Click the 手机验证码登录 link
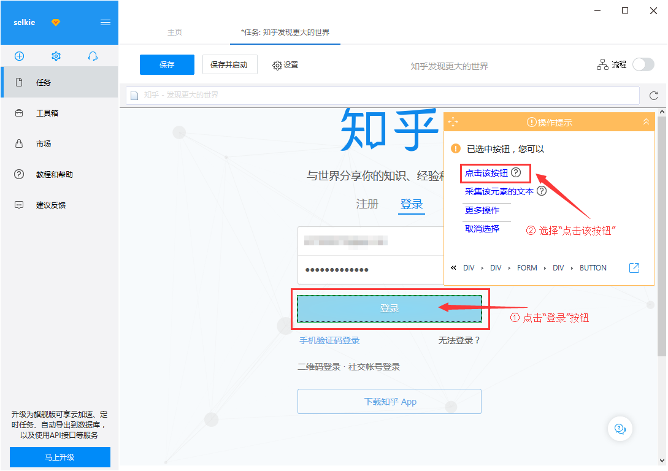Image resolution: width=668 pixels, height=471 pixels. [329, 340]
